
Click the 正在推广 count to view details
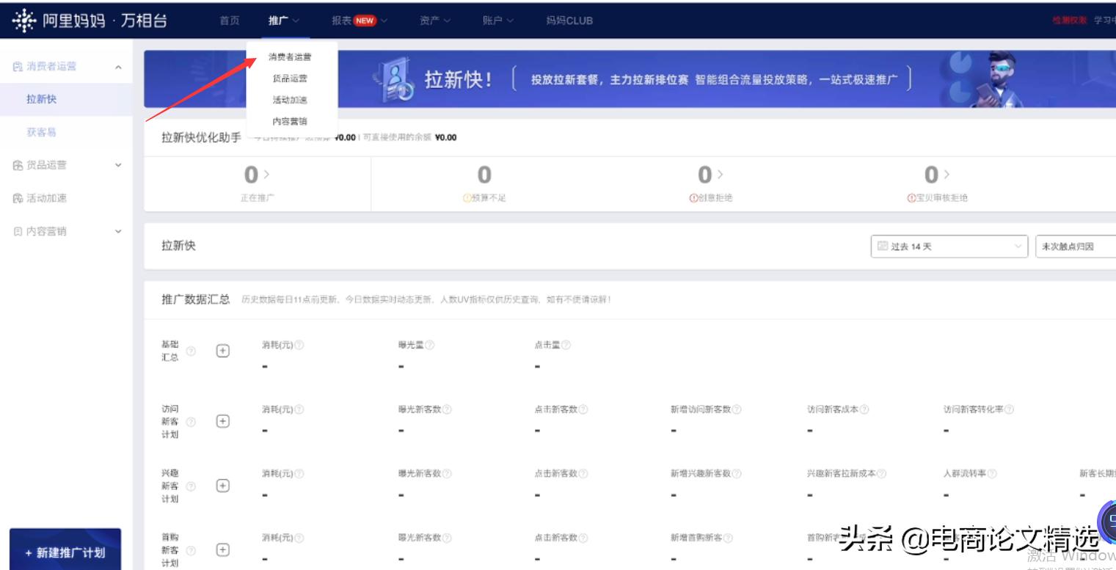tap(251, 175)
